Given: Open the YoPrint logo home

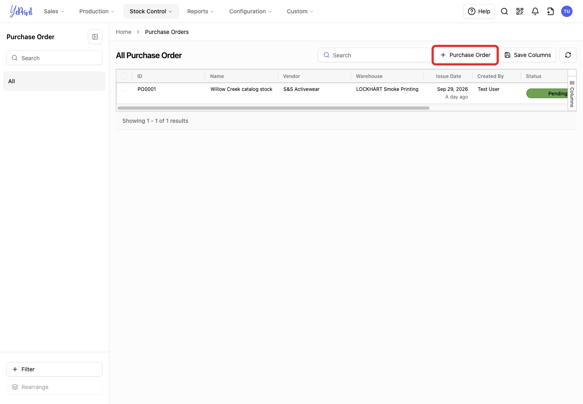Looking at the screenshot, I should [21, 11].
